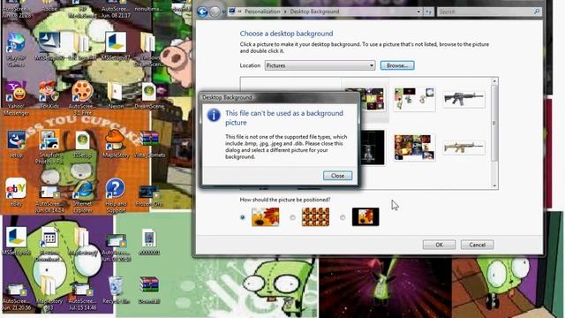Go to the Personalization breadcrumb
The height and width of the screenshot is (318, 565).
[x=262, y=11]
